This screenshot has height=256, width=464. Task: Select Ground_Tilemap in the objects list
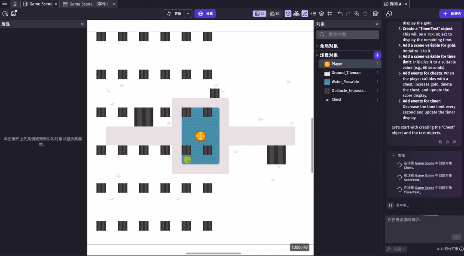click(350, 73)
